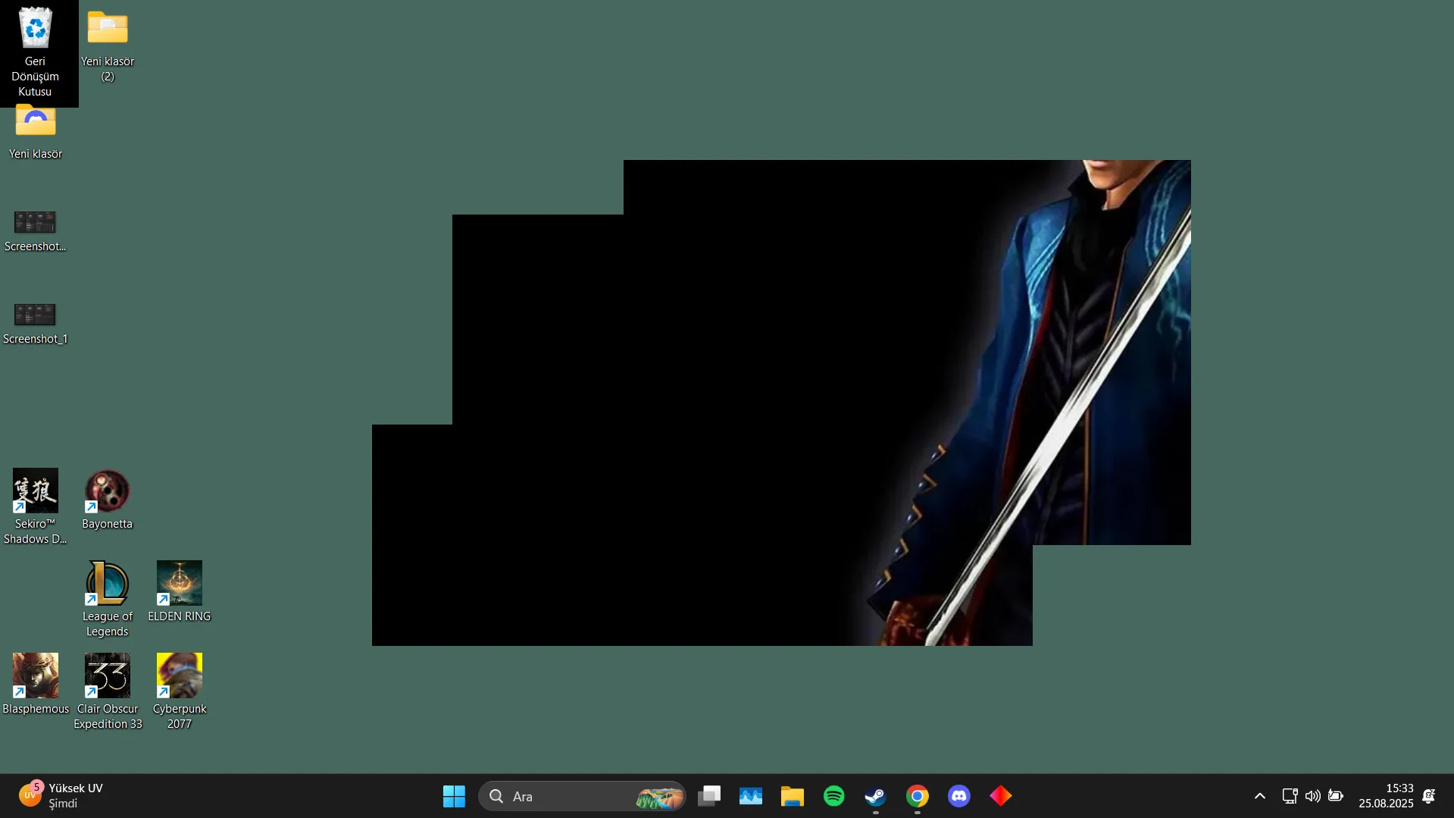Select the Sekiro Shadows Die Twice shortcut
This screenshot has height=818, width=1454.
point(35,506)
